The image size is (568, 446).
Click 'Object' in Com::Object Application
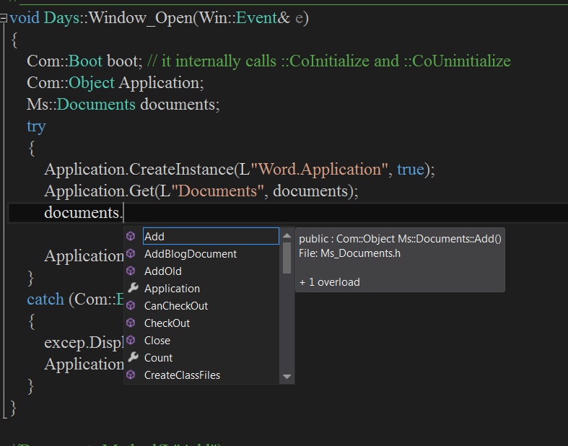(92, 83)
